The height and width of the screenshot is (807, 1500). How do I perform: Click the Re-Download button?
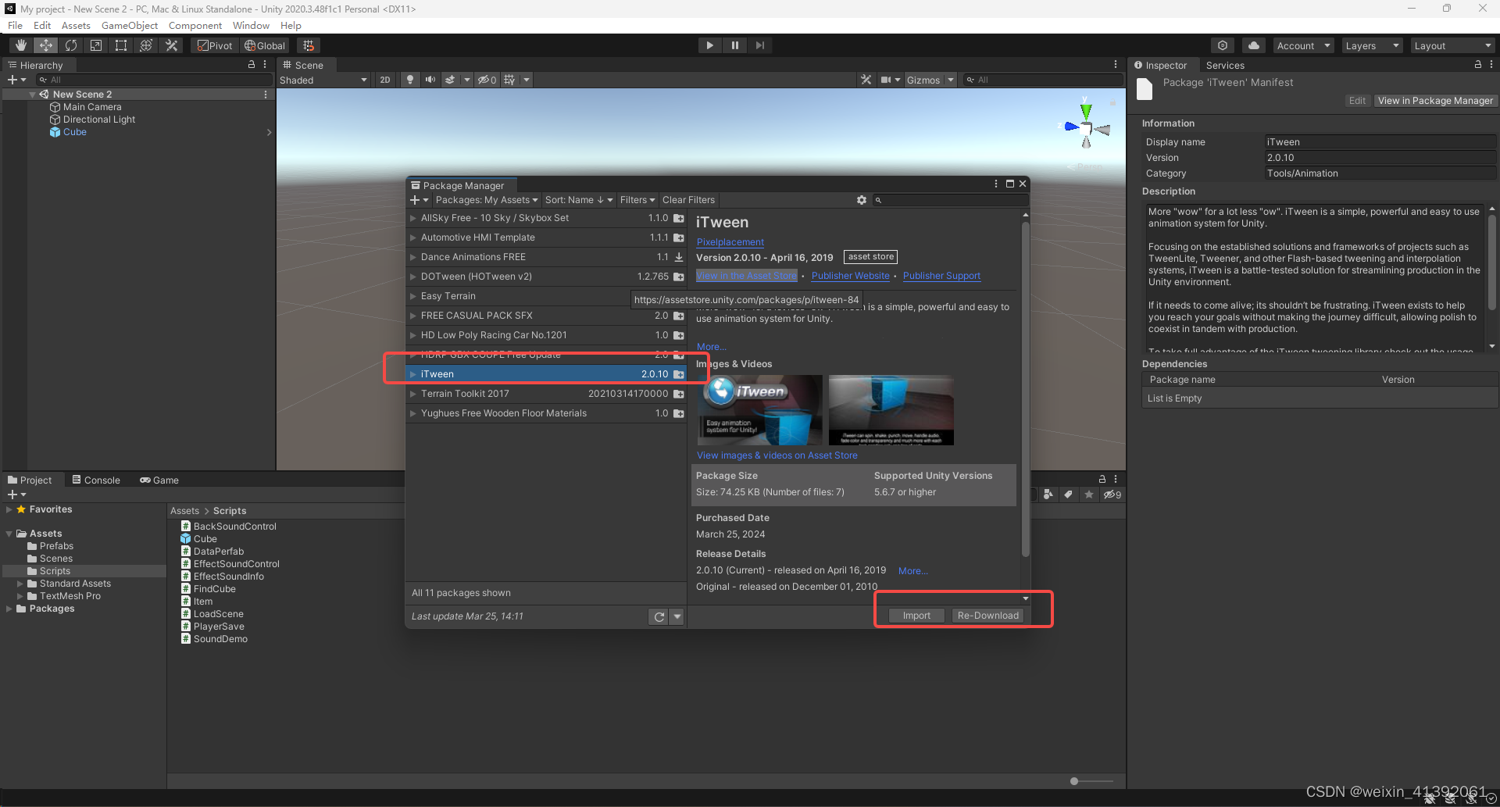pyautogui.click(x=987, y=616)
